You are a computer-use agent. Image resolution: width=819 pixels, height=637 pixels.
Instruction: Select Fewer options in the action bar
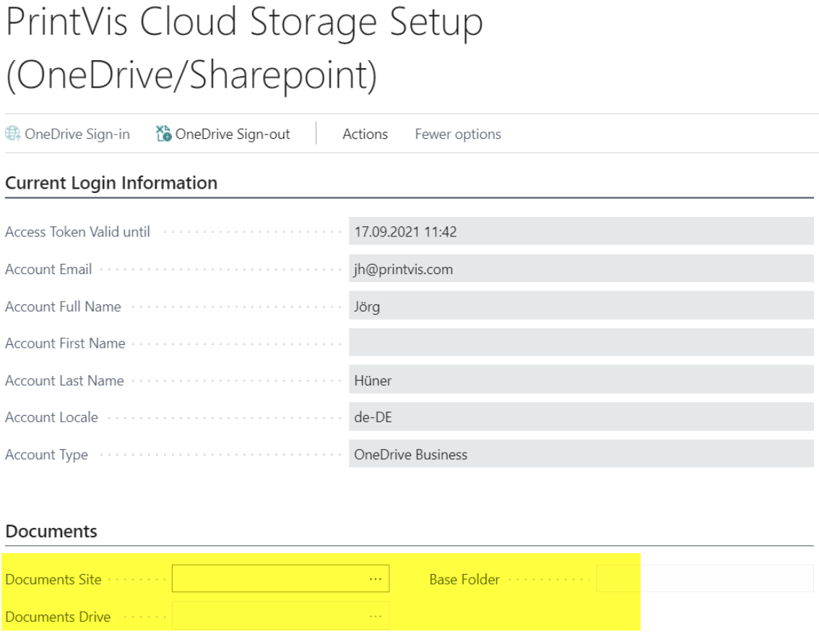[x=457, y=134]
